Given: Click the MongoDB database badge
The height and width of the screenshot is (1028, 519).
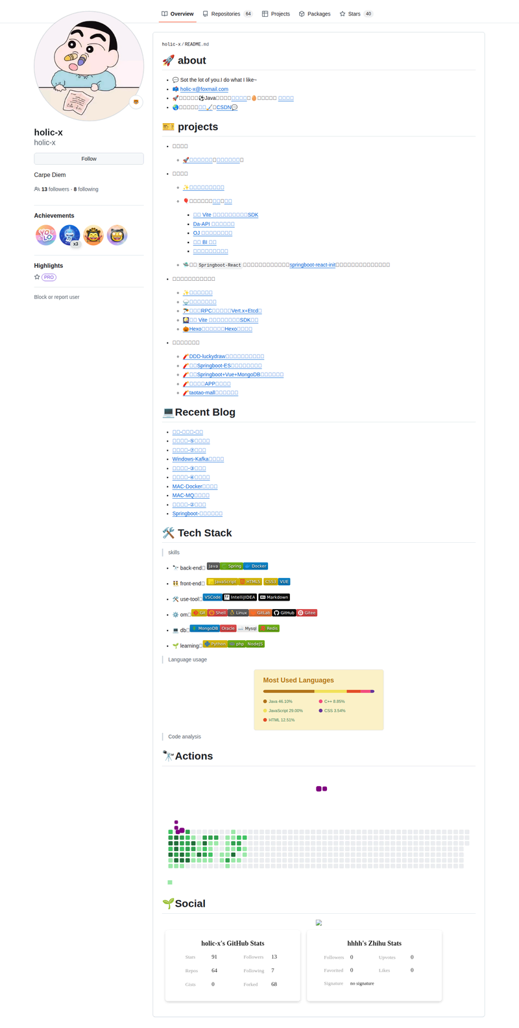Looking at the screenshot, I should pos(204,628).
